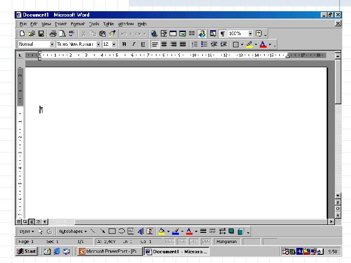This screenshot has height=263, width=351.
Task: Apply highlight color with the marker icon
Action: [250, 44]
